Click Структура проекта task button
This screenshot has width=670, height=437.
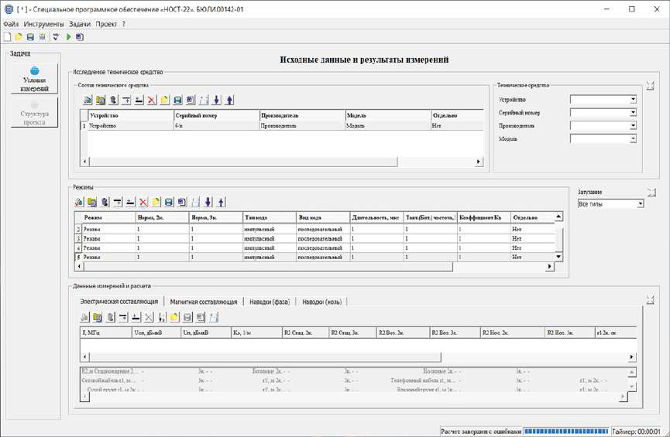[x=35, y=113]
